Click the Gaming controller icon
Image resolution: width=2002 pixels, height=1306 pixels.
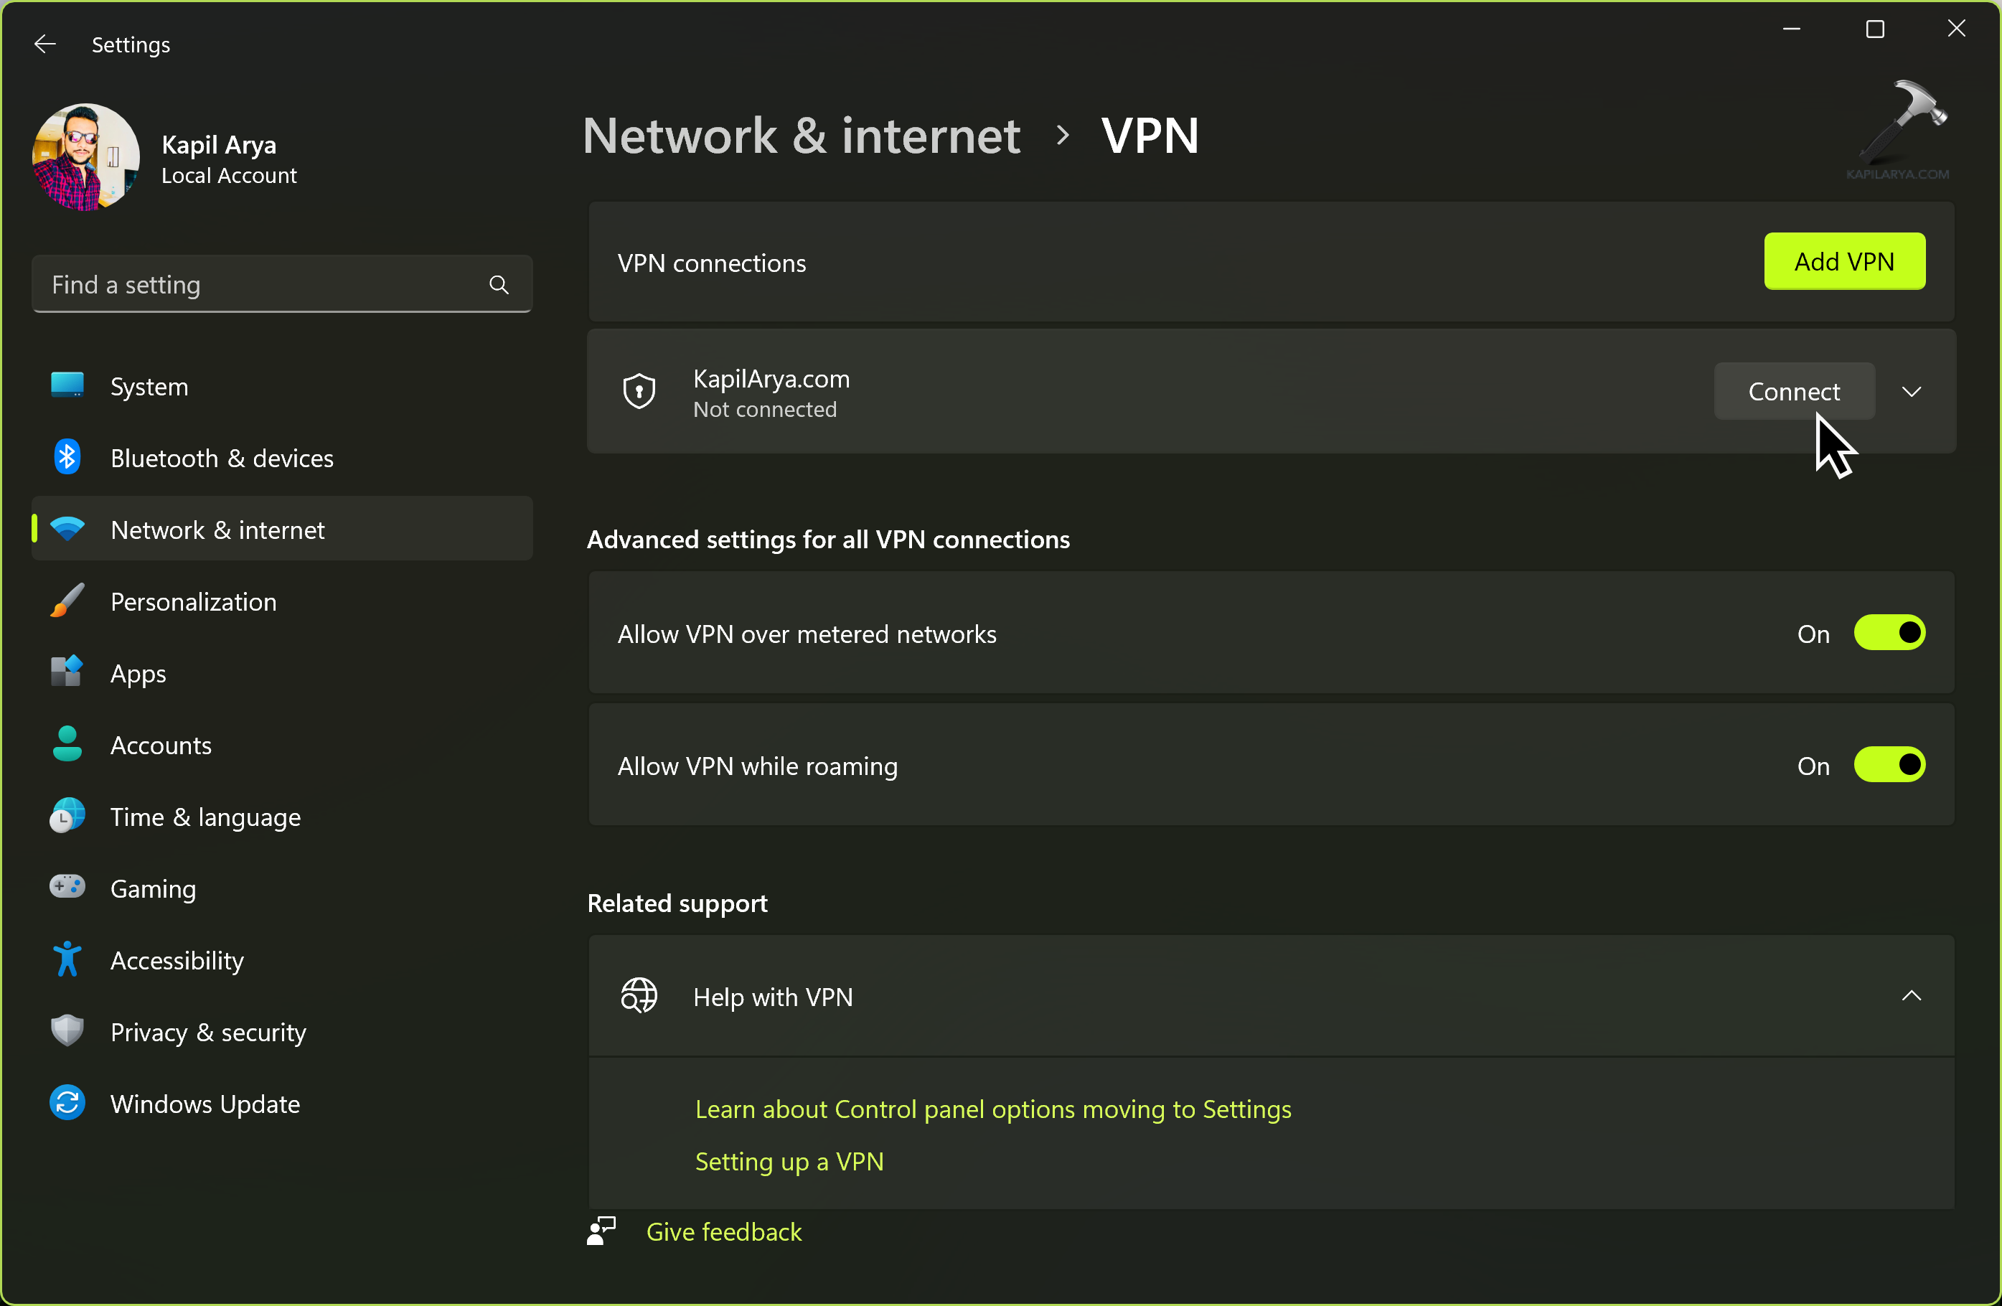pyautogui.click(x=67, y=888)
